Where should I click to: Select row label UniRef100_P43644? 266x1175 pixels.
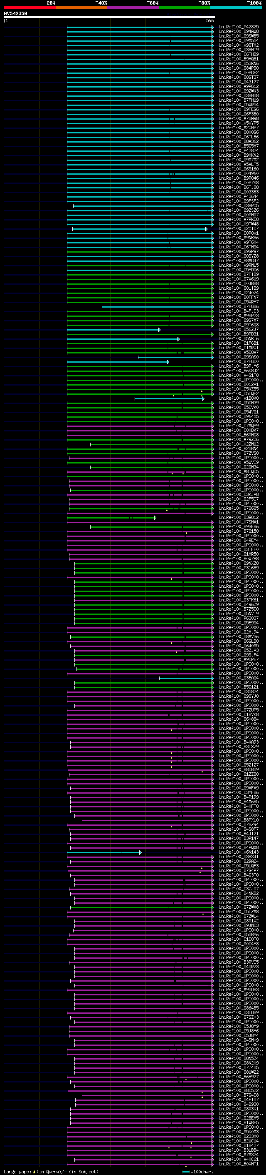(x=239, y=197)
